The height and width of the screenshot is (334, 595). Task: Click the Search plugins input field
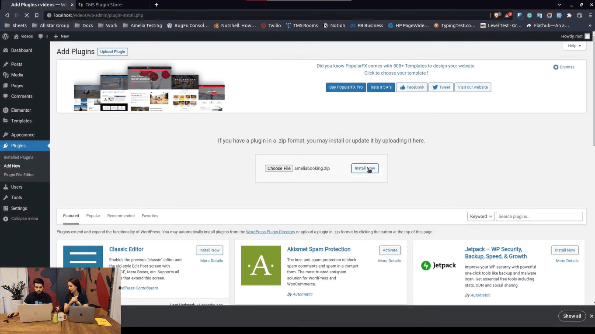(539, 217)
